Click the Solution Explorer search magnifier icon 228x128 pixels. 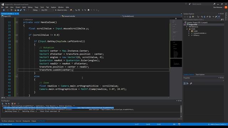click(x=222, y=20)
